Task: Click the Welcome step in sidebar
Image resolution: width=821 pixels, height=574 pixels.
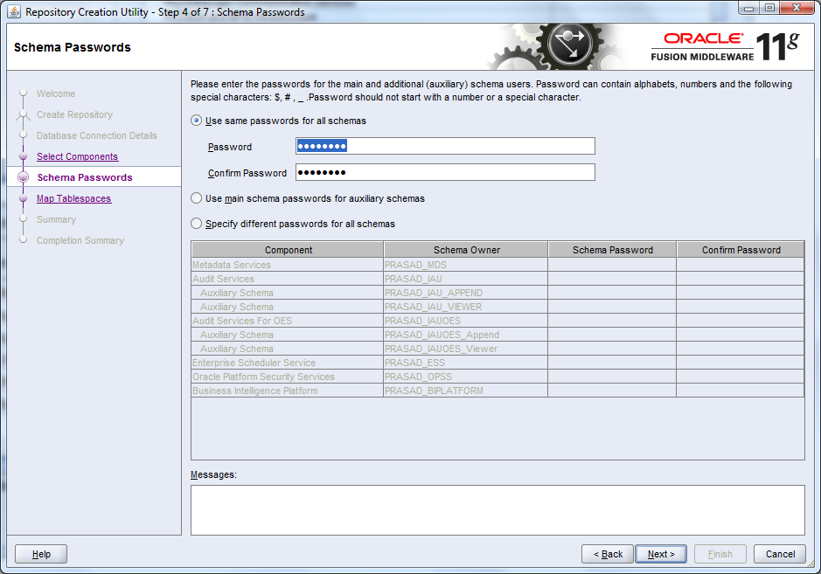Action: [x=55, y=93]
